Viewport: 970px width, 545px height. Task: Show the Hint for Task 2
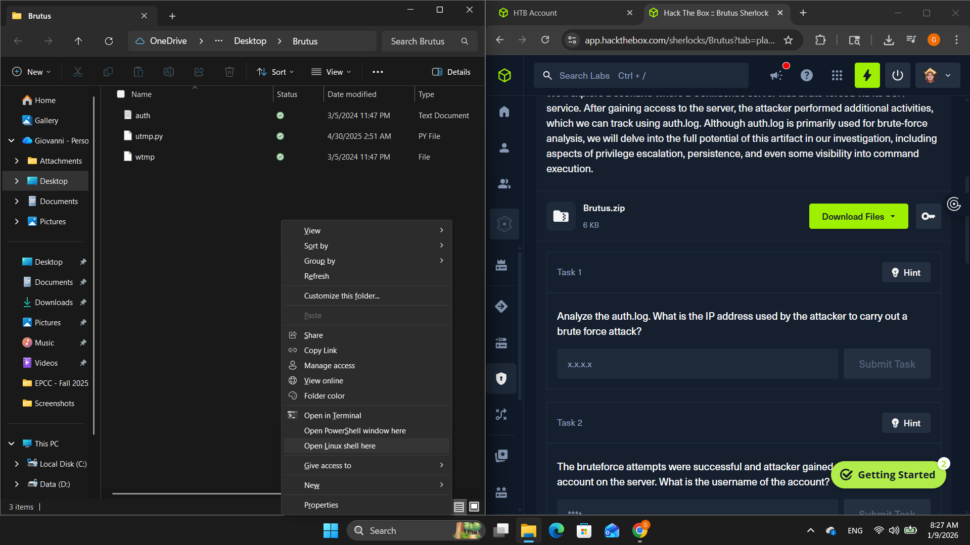[906, 423]
